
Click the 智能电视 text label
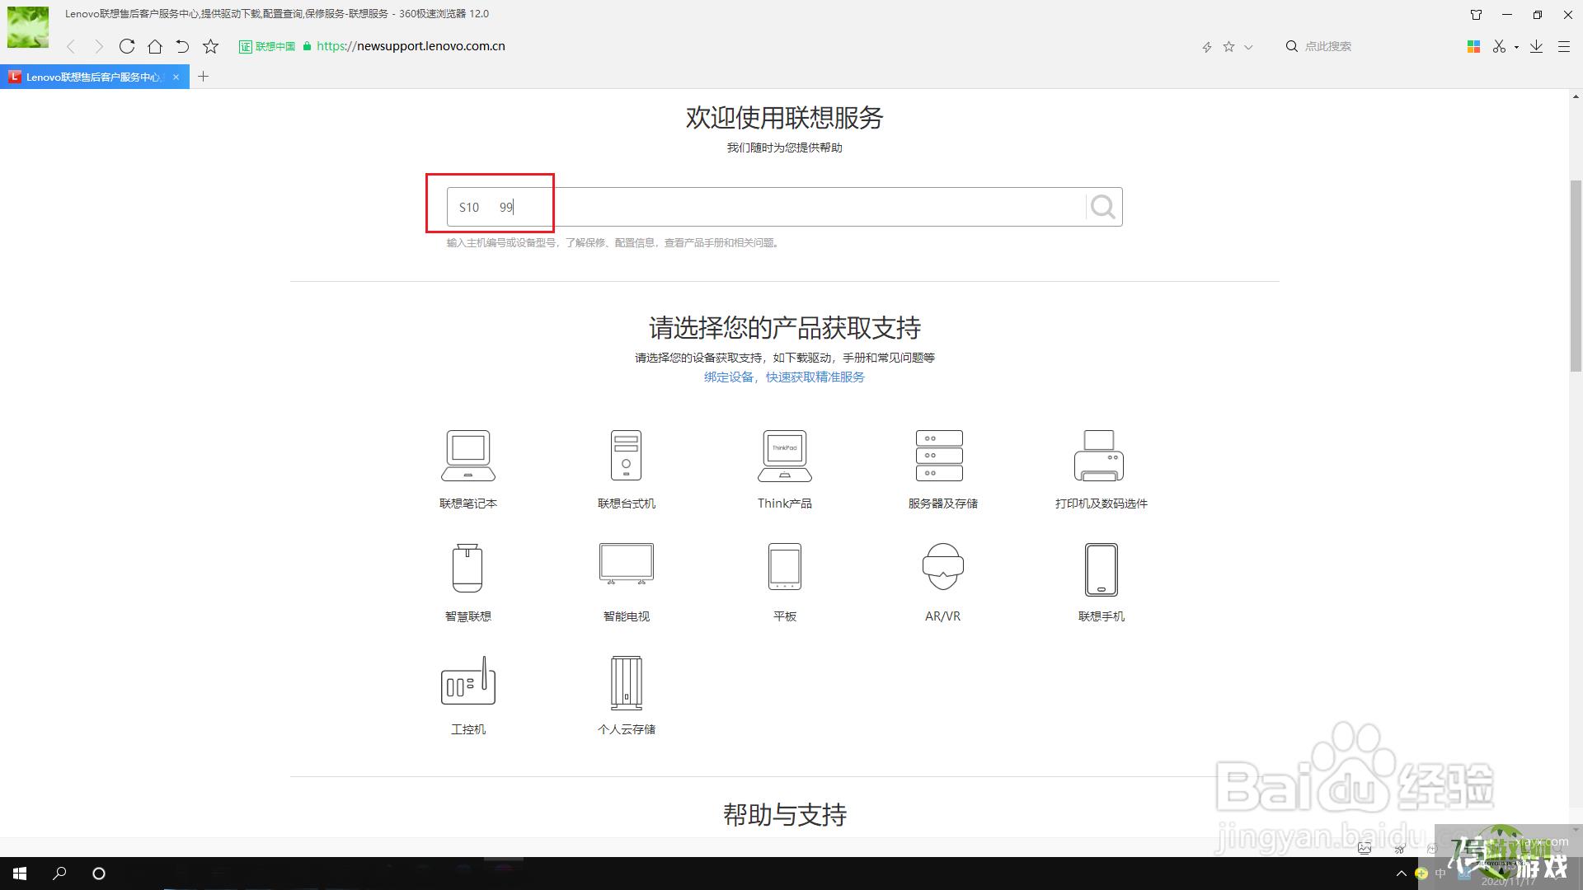[x=627, y=616]
